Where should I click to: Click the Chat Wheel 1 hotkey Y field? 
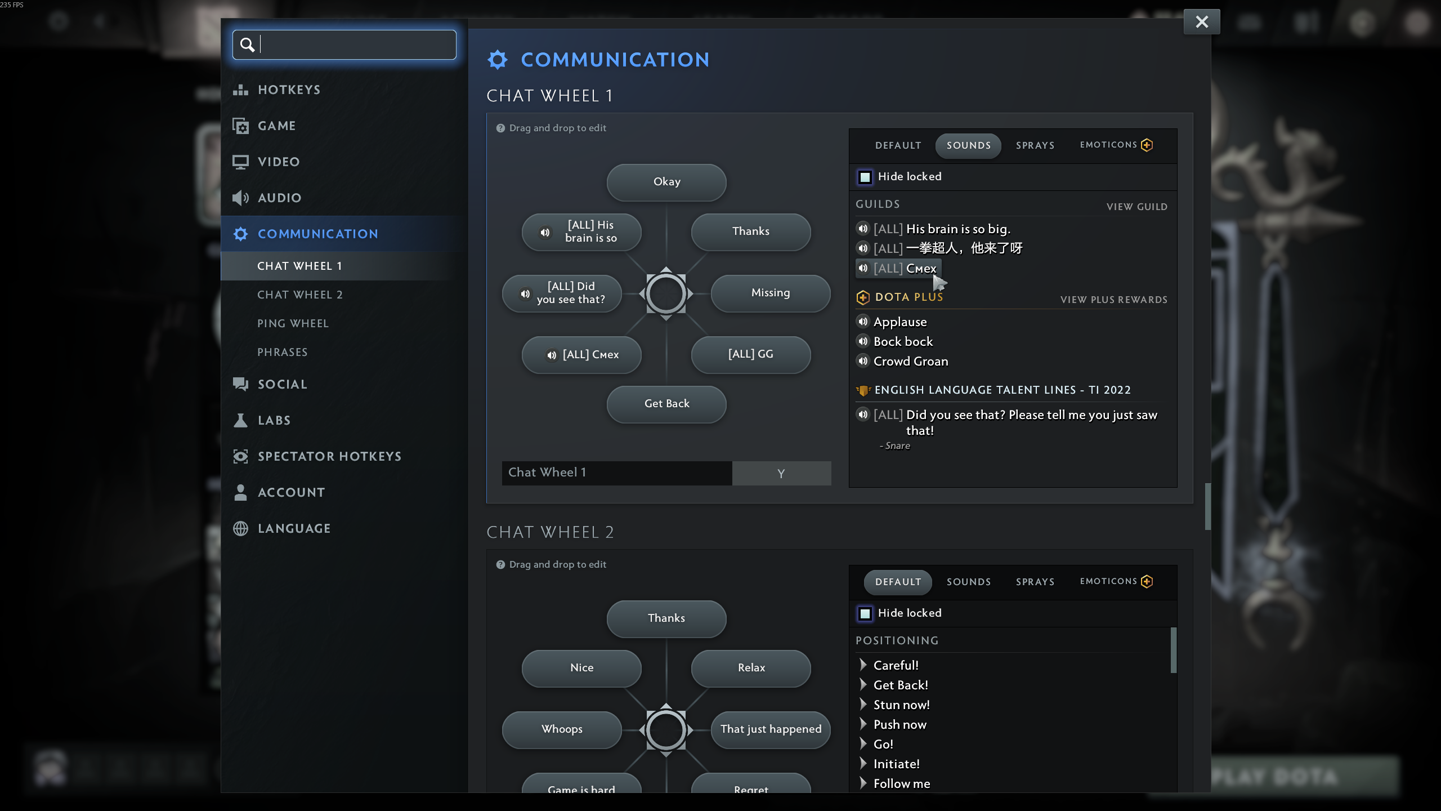click(x=781, y=474)
